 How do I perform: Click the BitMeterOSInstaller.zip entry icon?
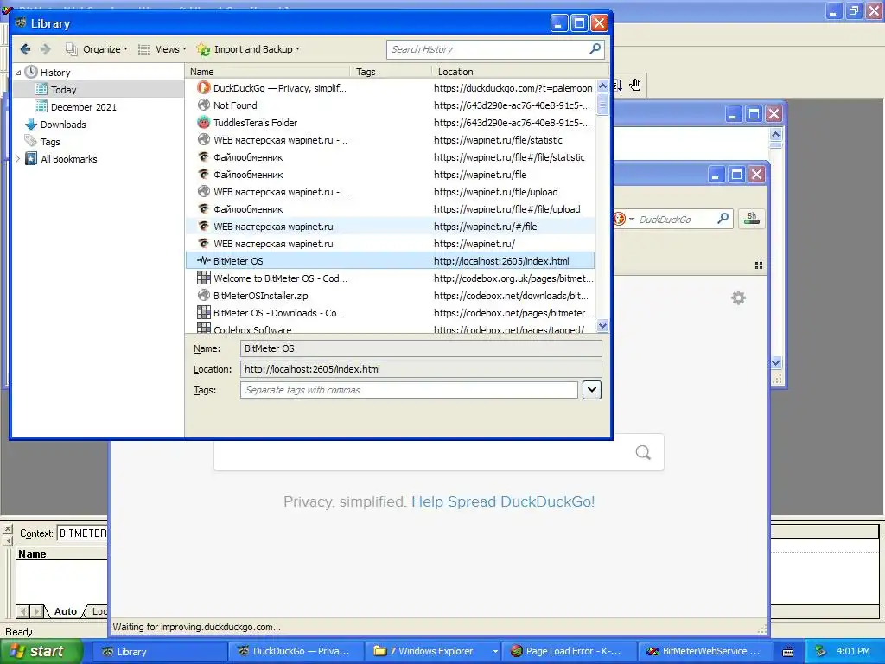(204, 296)
